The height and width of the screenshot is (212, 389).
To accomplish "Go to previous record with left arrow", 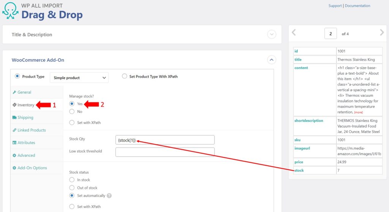I will (x=294, y=32).
